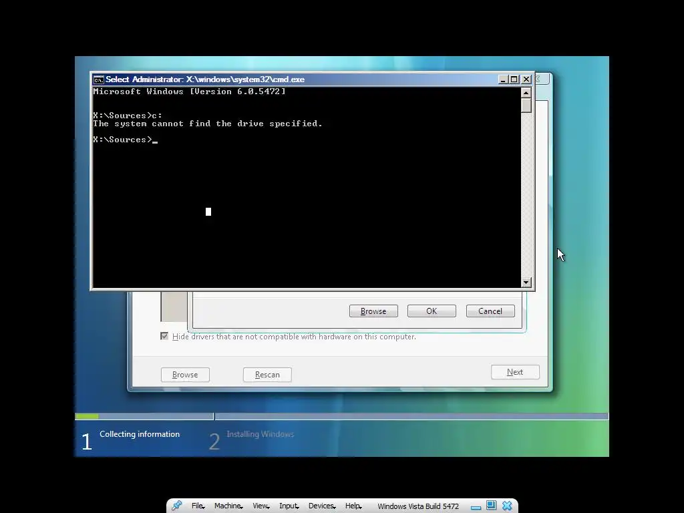Maximize the command prompt window
The height and width of the screenshot is (513, 684).
(x=514, y=79)
